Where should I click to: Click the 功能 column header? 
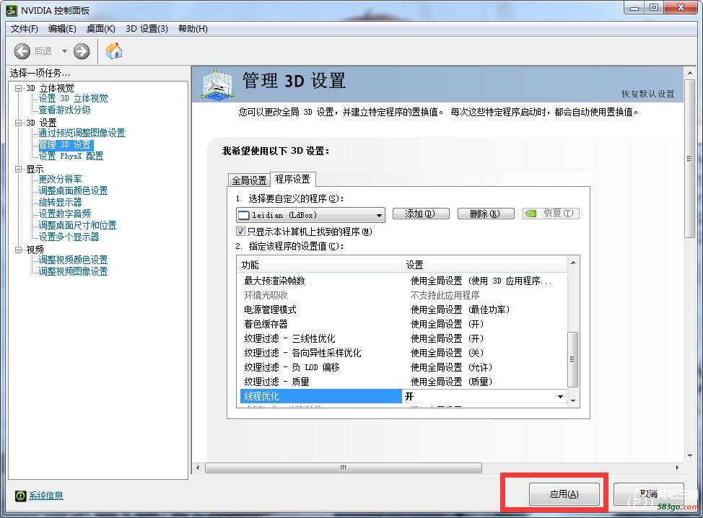tap(319, 265)
